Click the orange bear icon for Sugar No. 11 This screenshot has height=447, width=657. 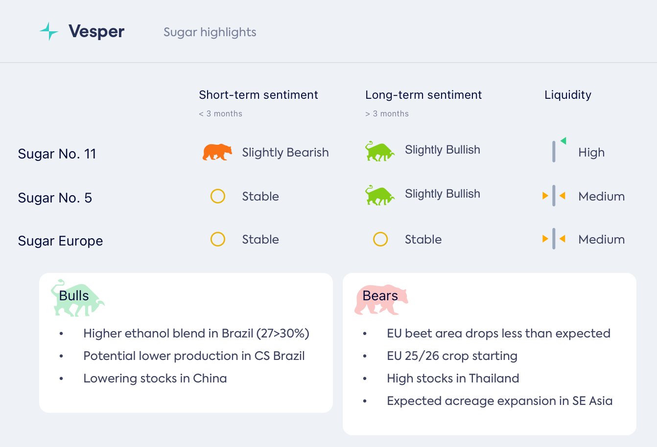[217, 152]
